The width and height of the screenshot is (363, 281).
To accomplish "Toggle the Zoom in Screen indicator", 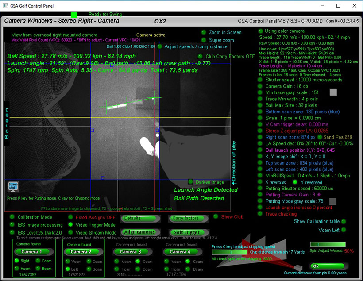I will [204, 32].
